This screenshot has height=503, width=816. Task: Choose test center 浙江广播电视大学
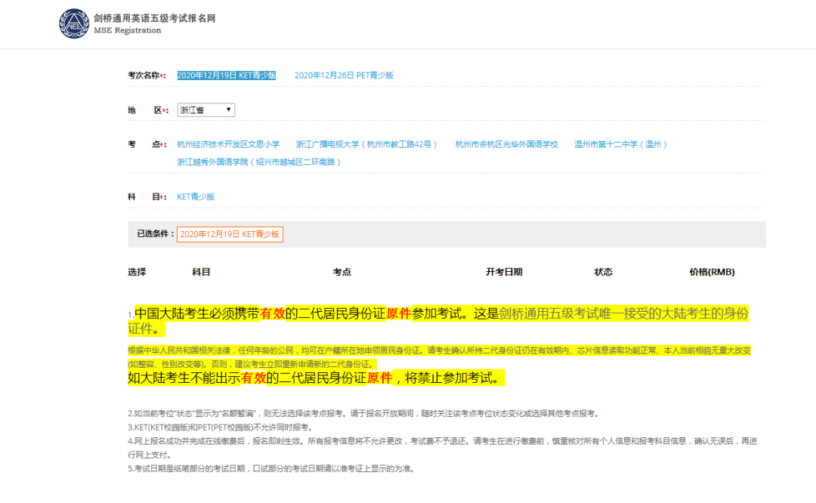[x=366, y=144]
